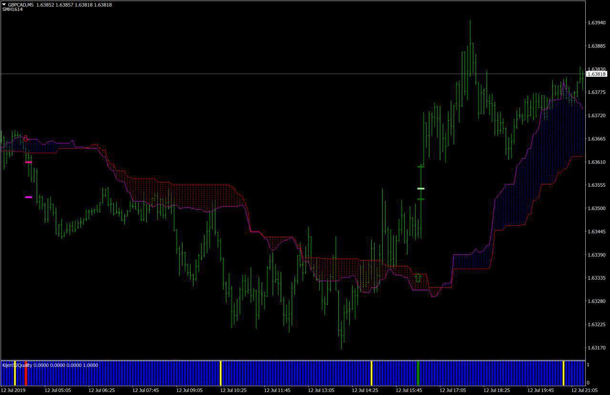610x395 pixels.
Task: Open the chart menu triangle beside GBPCAD
Action: pos(4,4)
